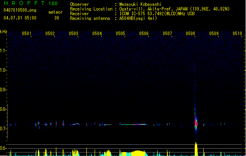Click the kHz axis unit label
Image resolution: width=246 pixels, height=156 pixels.
[x=4, y=32]
